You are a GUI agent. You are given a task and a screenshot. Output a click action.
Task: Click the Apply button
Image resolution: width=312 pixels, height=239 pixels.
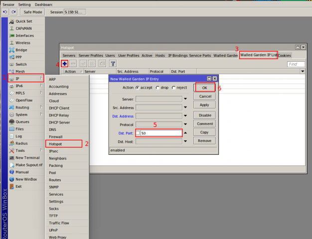tap(204, 105)
